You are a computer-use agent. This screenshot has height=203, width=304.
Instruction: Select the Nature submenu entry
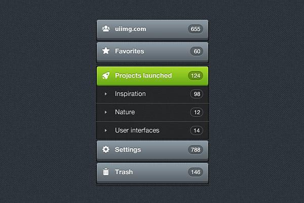[x=125, y=112]
